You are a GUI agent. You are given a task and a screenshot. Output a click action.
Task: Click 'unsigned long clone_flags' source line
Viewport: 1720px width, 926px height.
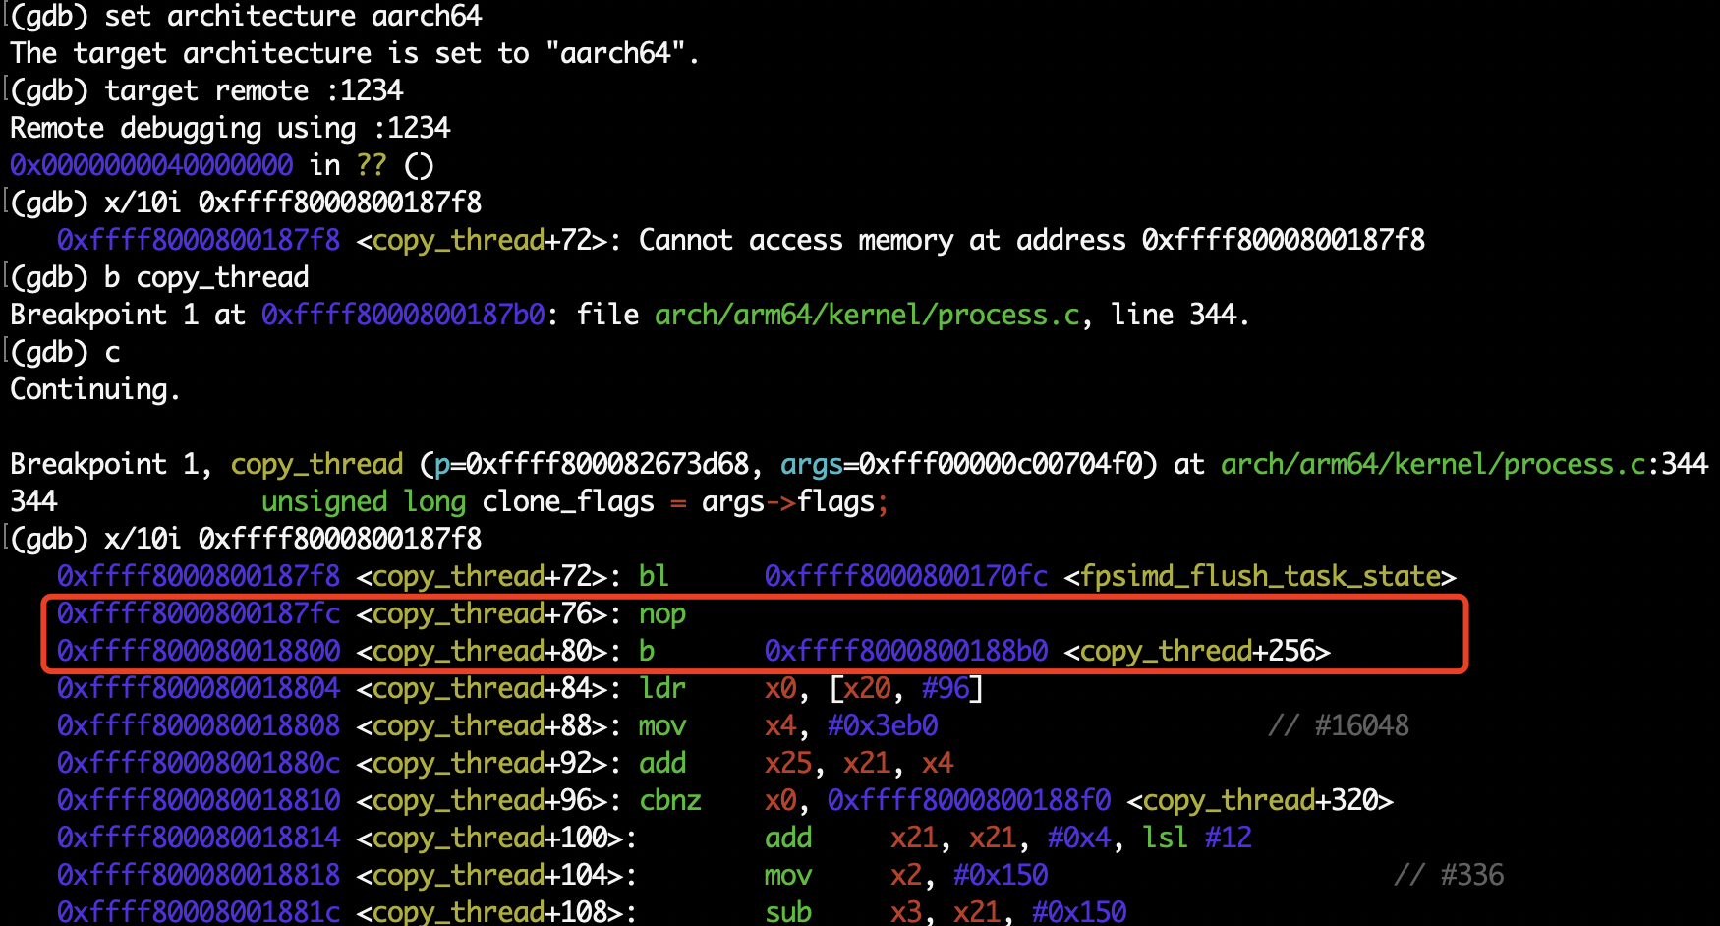coord(457,501)
